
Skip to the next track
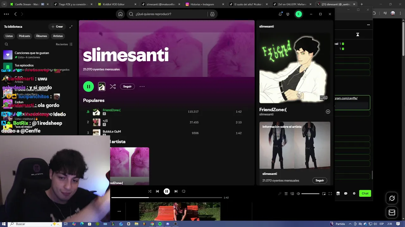[176, 191]
